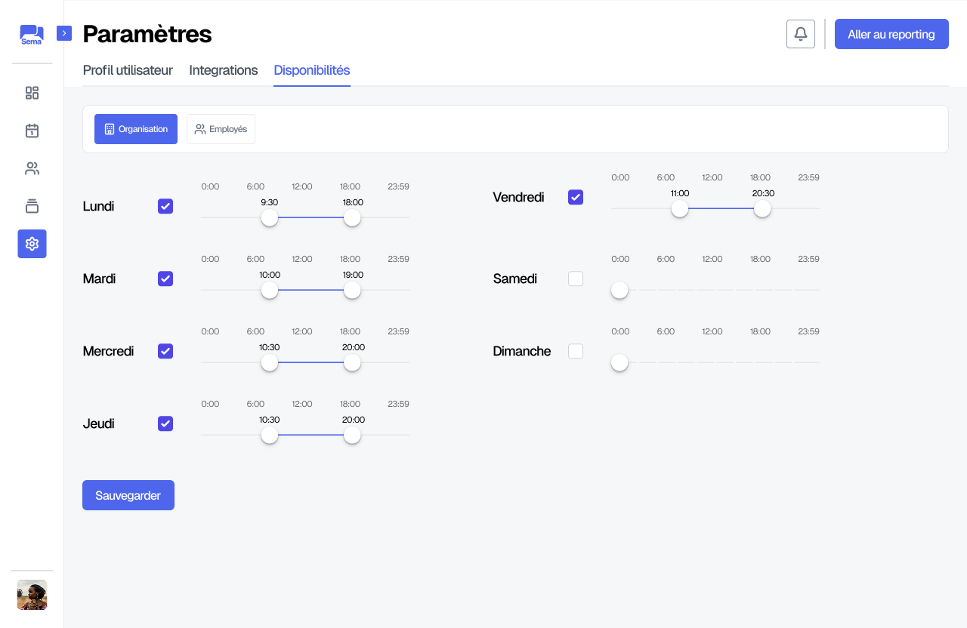This screenshot has width=967, height=628.
Task: Open the dashboard grid icon in sidebar
Action: (32, 93)
